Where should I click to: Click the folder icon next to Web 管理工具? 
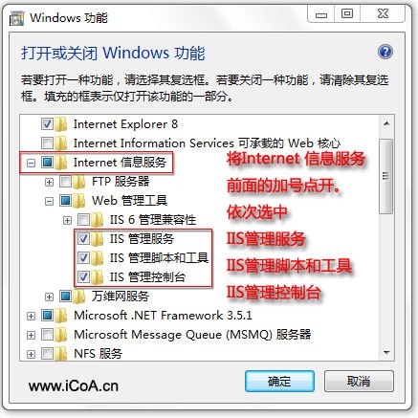tap(78, 201)
